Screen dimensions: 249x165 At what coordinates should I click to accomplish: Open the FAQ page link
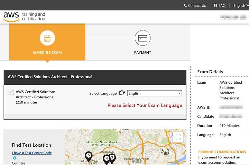[x=222, y=6]
